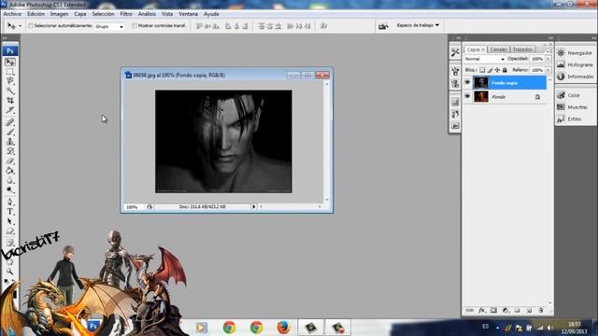Add a layer style with fx button

(482, 311)
